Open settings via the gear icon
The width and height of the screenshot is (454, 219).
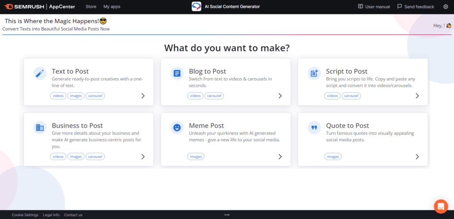pyautogui.click(x=446, y=7)
